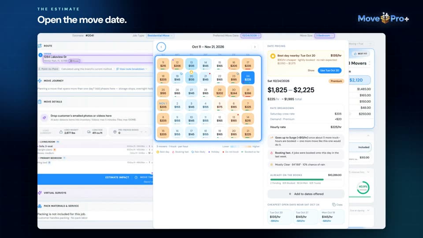Click the Copy icon for cheapest open days
This screenshot has height=238, width=423.
pos(334,205)
